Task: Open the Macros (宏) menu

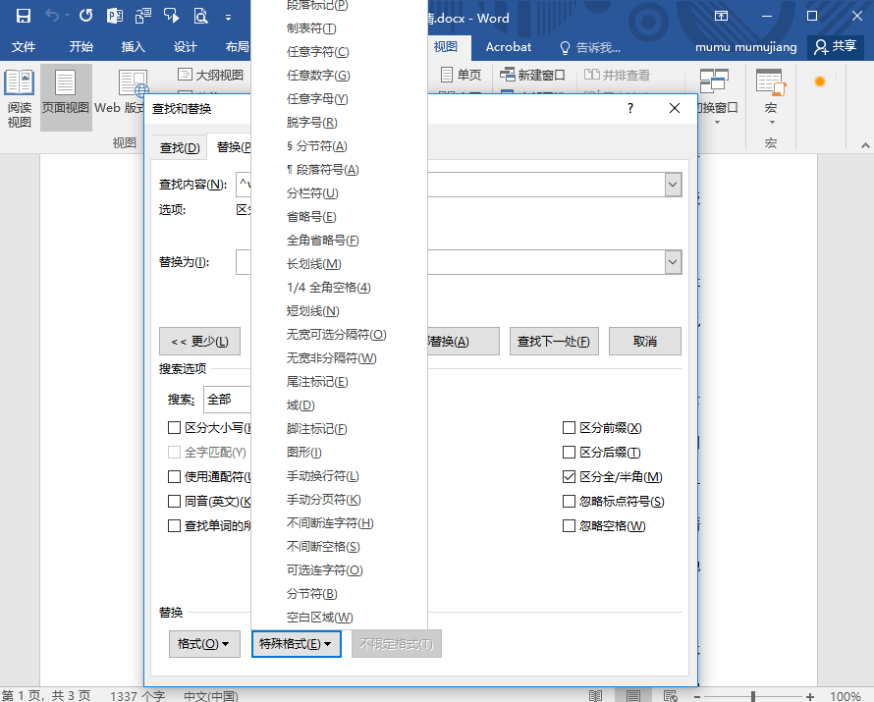Action: coord(772,98)
